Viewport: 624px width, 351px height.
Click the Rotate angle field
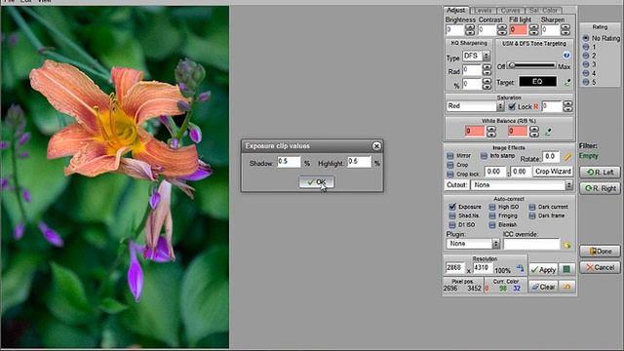coord(551,156)
